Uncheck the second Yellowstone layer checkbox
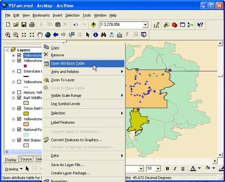 (x=19, y=60)
